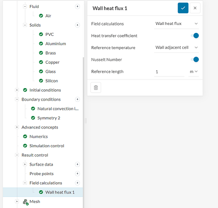
Task: Add new Probe points with plus icon
Action: 77,173
